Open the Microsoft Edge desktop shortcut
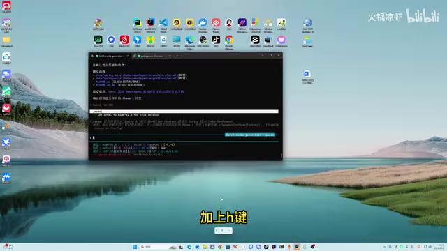447x251 pixels. click(x=189, y=42)
